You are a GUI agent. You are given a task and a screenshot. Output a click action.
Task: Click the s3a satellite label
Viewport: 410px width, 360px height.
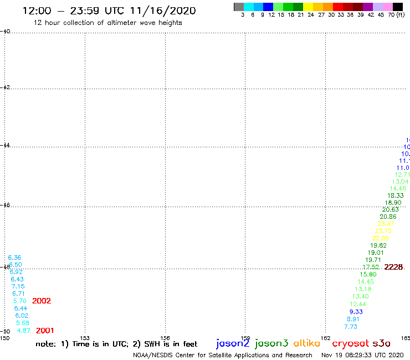tap(381, 343)
